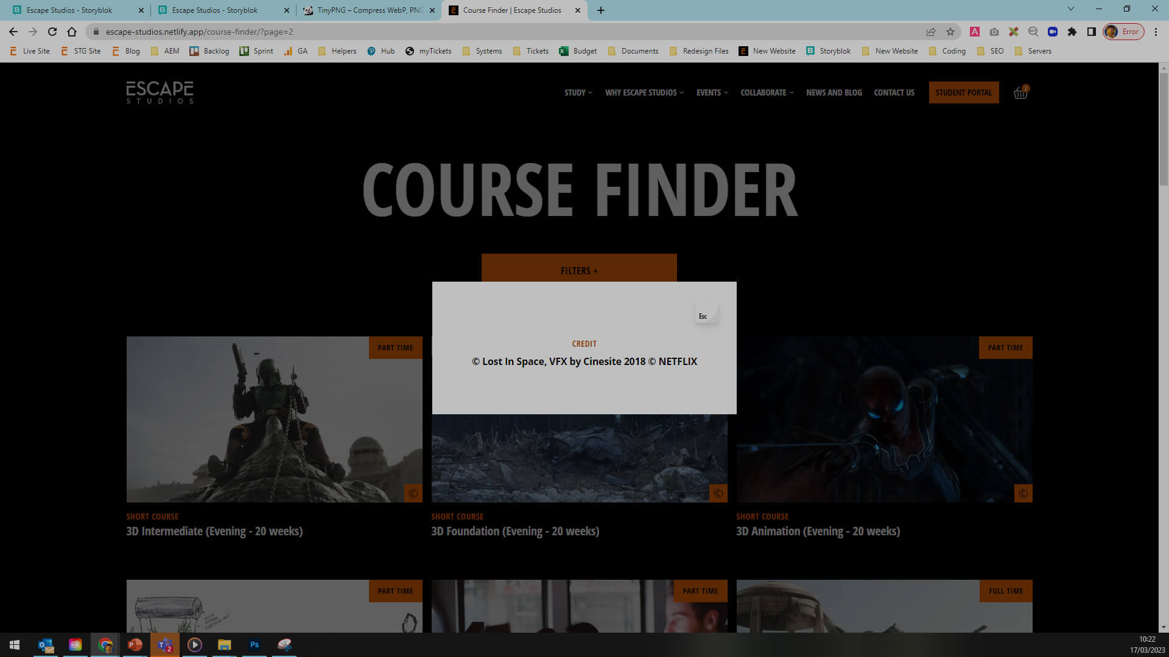1169x657 pixels.
Task: Open Outlook from the taskbar
Action: click(x=46, y=645)
